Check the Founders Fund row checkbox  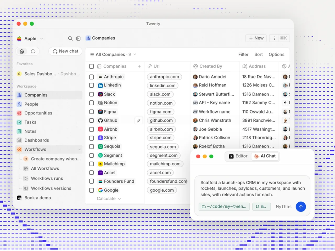tap(91, 181)
